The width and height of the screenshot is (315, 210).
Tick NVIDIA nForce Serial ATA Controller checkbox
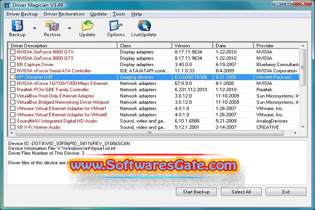tap(13, 71)
